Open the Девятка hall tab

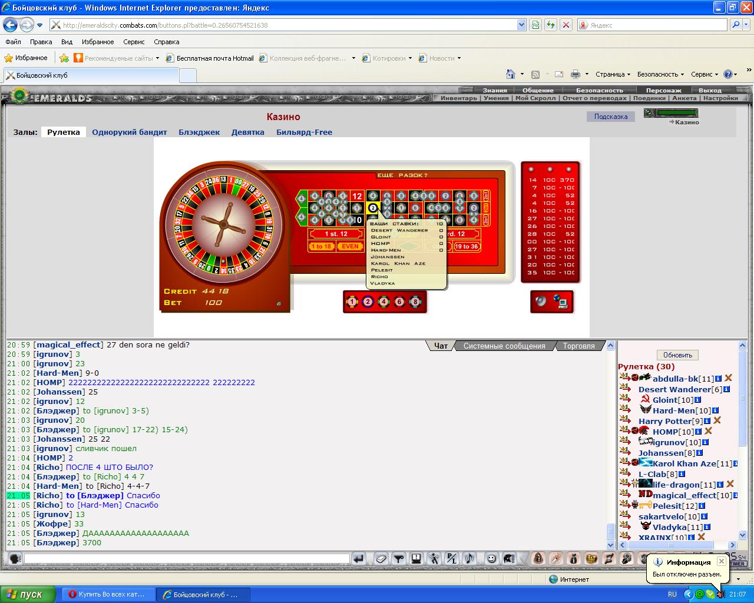[247, 132]
